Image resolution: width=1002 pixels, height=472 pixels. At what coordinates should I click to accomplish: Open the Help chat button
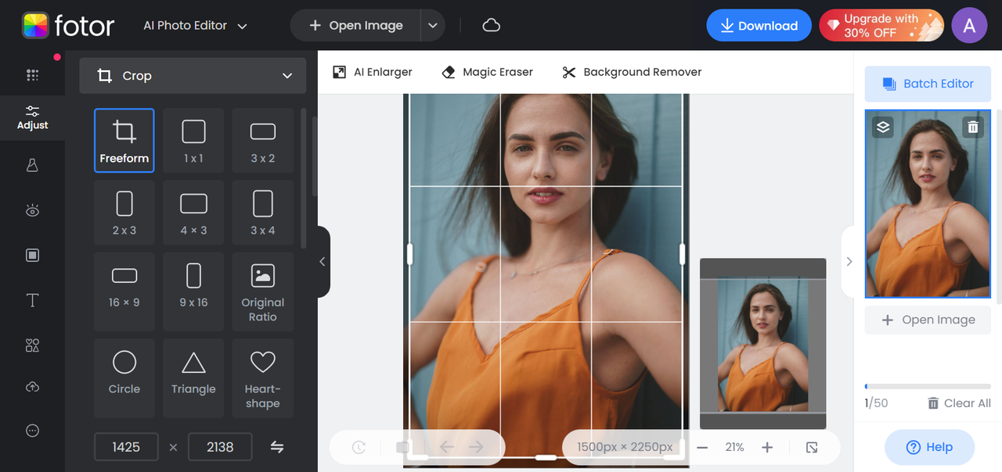coord(929,448)
